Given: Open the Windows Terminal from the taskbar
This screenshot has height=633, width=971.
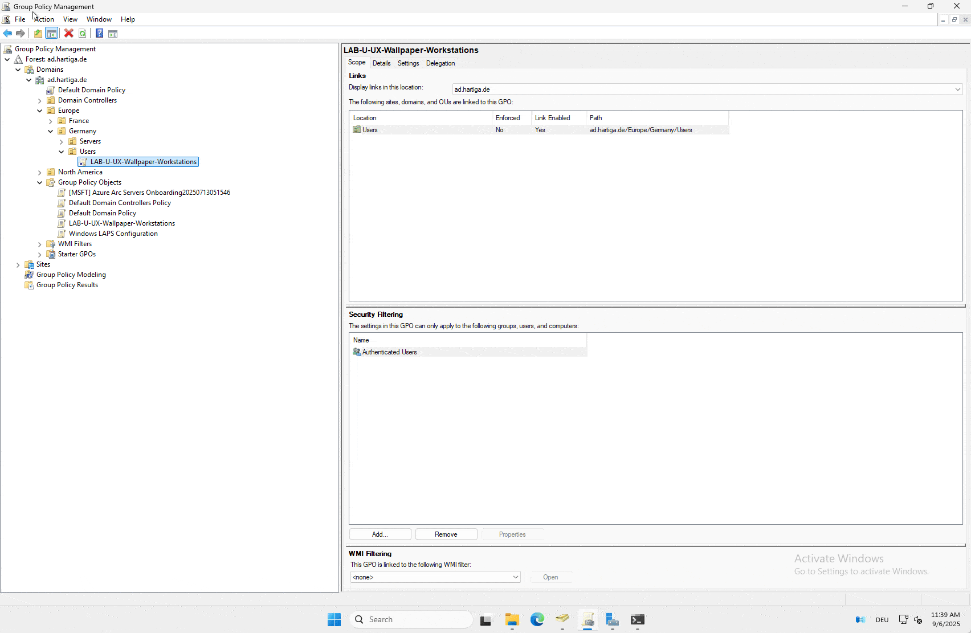Looking at the screenshot, I should pos(637,619).
